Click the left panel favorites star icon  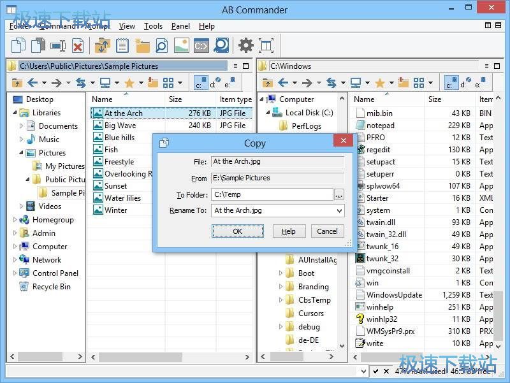tap(129, 83)
